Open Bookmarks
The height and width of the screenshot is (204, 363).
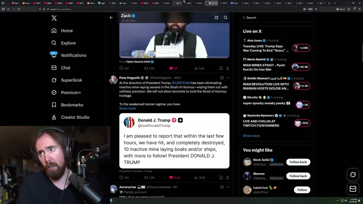click(x=67, y=105)
